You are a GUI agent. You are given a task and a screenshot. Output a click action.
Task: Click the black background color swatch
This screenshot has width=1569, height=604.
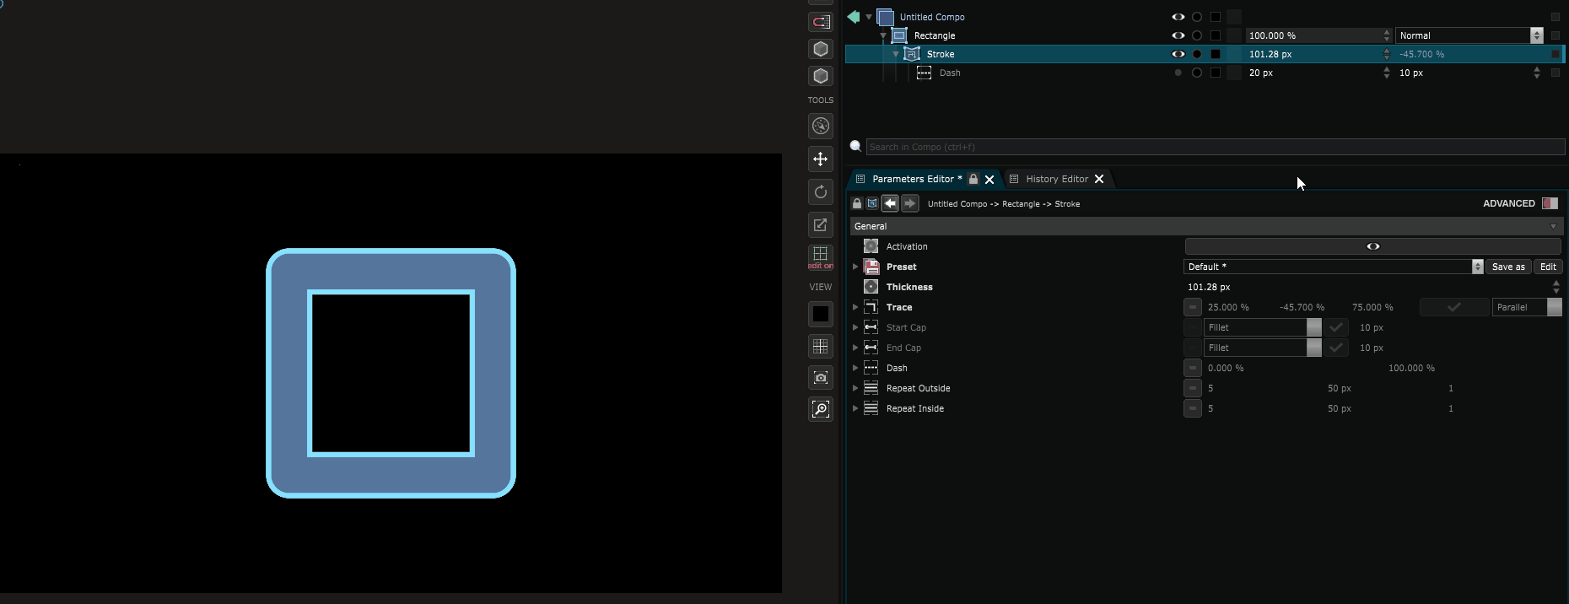(x=820, y=314)
